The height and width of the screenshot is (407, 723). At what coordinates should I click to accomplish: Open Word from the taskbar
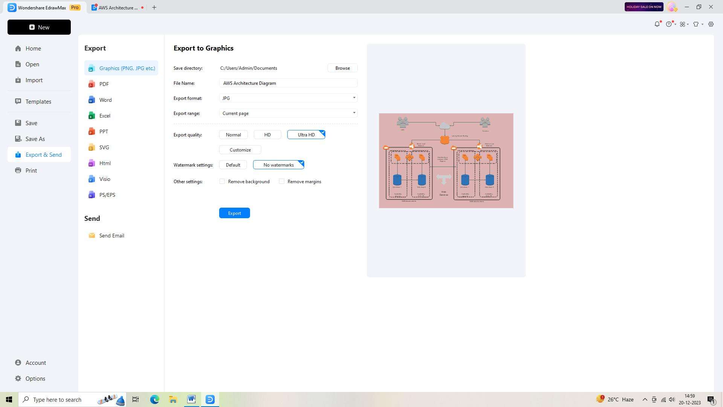tap(191, 399)
